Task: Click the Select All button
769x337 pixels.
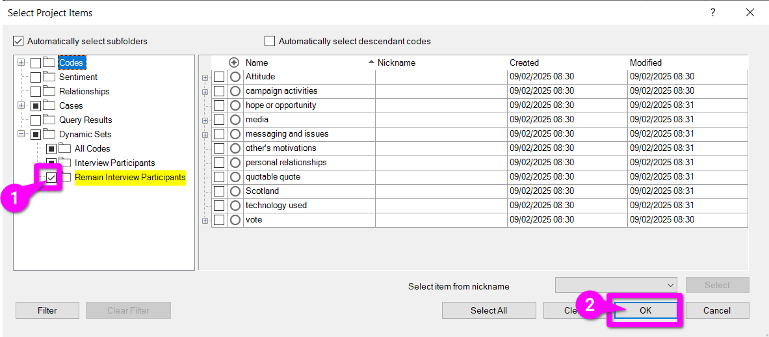Action: (489, 310)
